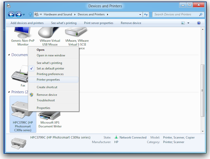Image resolution: width=210 pixels, height=159 pixels.
Task: Choose Open in new window
Action: (x=54, y=55)
